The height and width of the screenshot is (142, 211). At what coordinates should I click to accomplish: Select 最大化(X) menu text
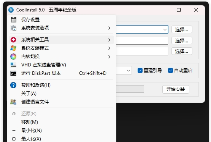click(x=31, y=139)
